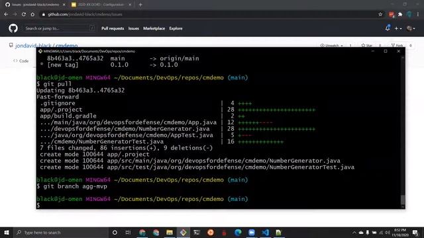Open the GitHub notifications bell
Screen dimensions: 424x238
coord(388,28)
